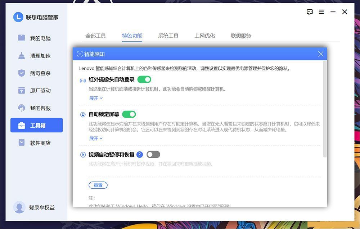Click the greyed description under 视频自动暂停和恢复
The height and width of the screenshot is (229, 360).
click(151, 164)
